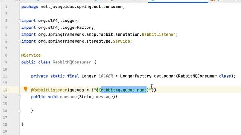
Task: Click the 'queues' attribute in the annotation
Action: [77, 90]
